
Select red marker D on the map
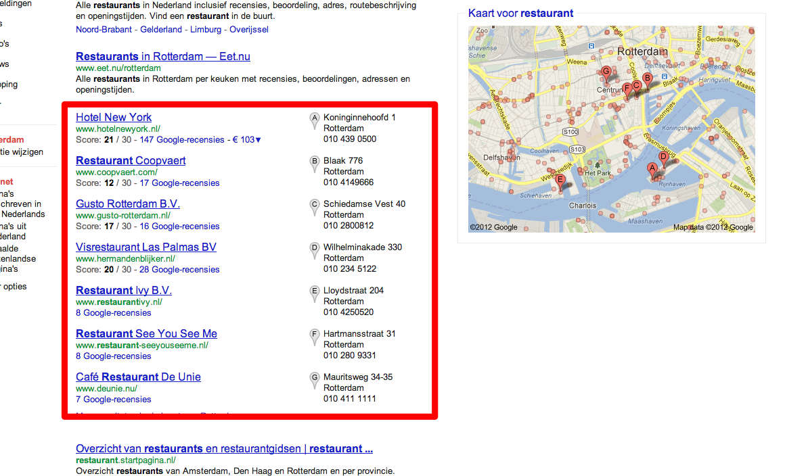tap(663, 158)
